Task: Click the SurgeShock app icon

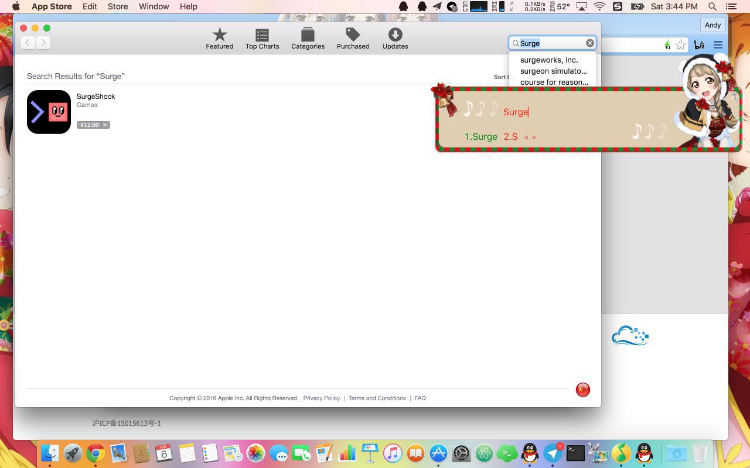Action: coord(49,112)
